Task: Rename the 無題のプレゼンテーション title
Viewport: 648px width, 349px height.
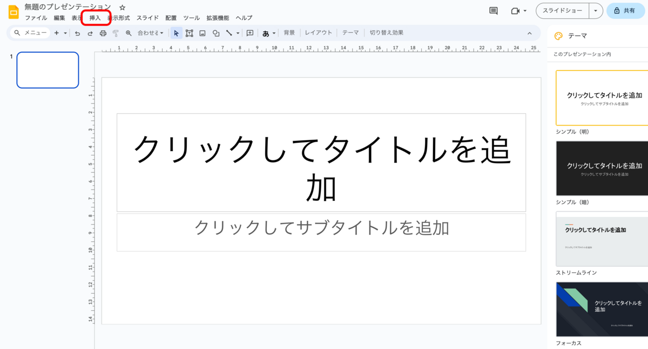Action: coord(67,7)
